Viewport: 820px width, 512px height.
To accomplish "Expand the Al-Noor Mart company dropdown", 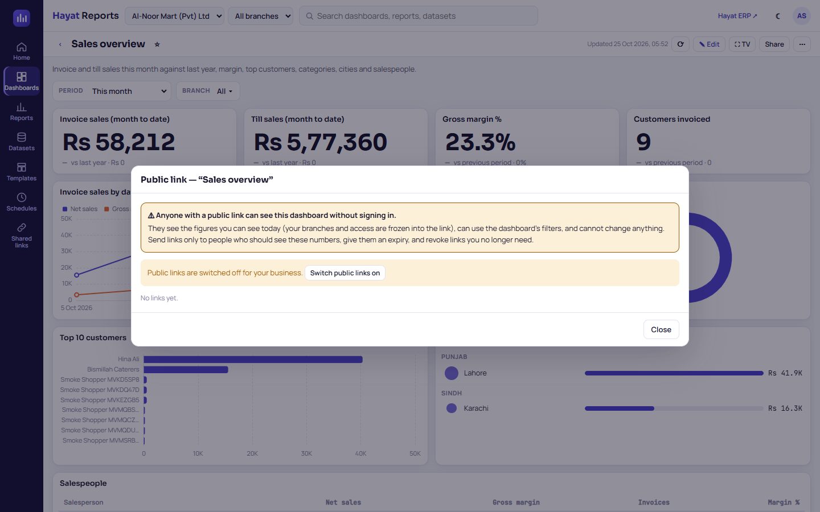I will (x=174, y=16).
